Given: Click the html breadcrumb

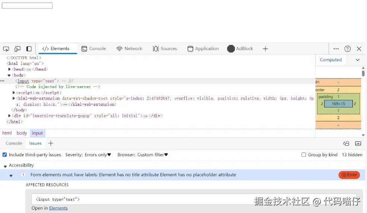Looking at the screenshot, I should pyautogui.click(x=7, y=133).
